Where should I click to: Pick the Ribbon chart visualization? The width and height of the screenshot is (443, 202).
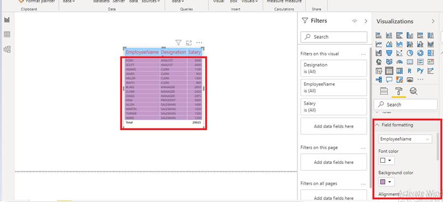click(430, 44)
